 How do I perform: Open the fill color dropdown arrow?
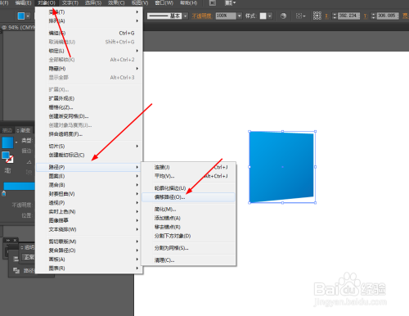click(x=28, y=16)
